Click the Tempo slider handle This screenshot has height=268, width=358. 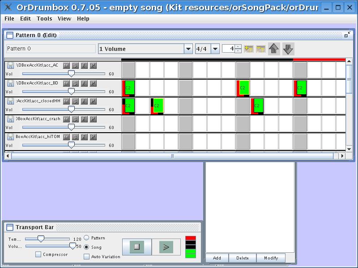[41, 239]
